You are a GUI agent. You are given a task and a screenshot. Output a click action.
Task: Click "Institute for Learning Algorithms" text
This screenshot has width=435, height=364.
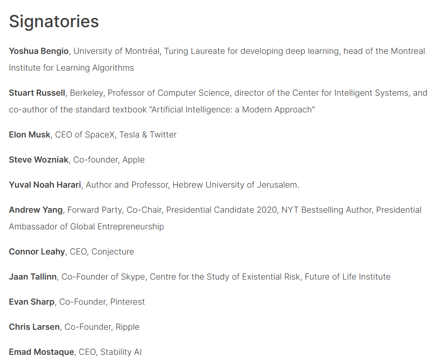[x=71, y=68]
